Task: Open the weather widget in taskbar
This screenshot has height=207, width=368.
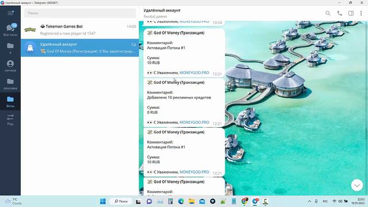Action: point(13,201)
